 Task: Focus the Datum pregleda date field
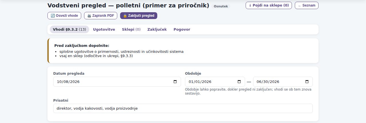(x=117, y=82)
